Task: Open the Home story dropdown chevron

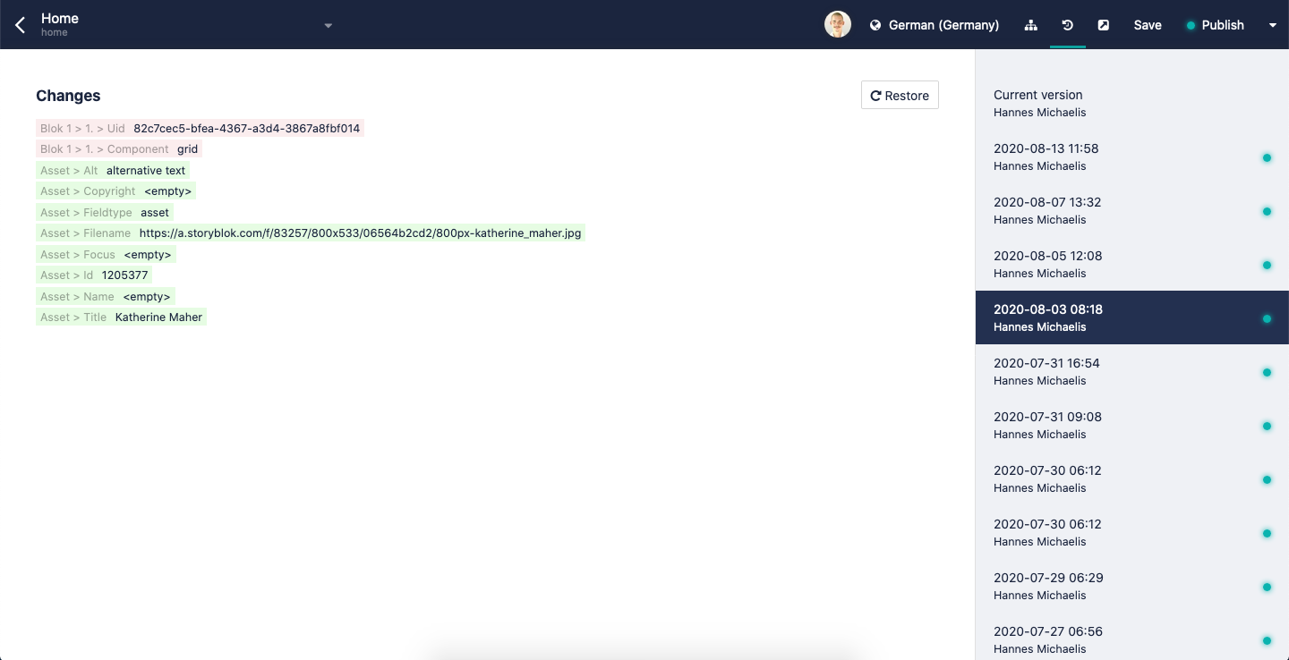Action: [328, 25]
